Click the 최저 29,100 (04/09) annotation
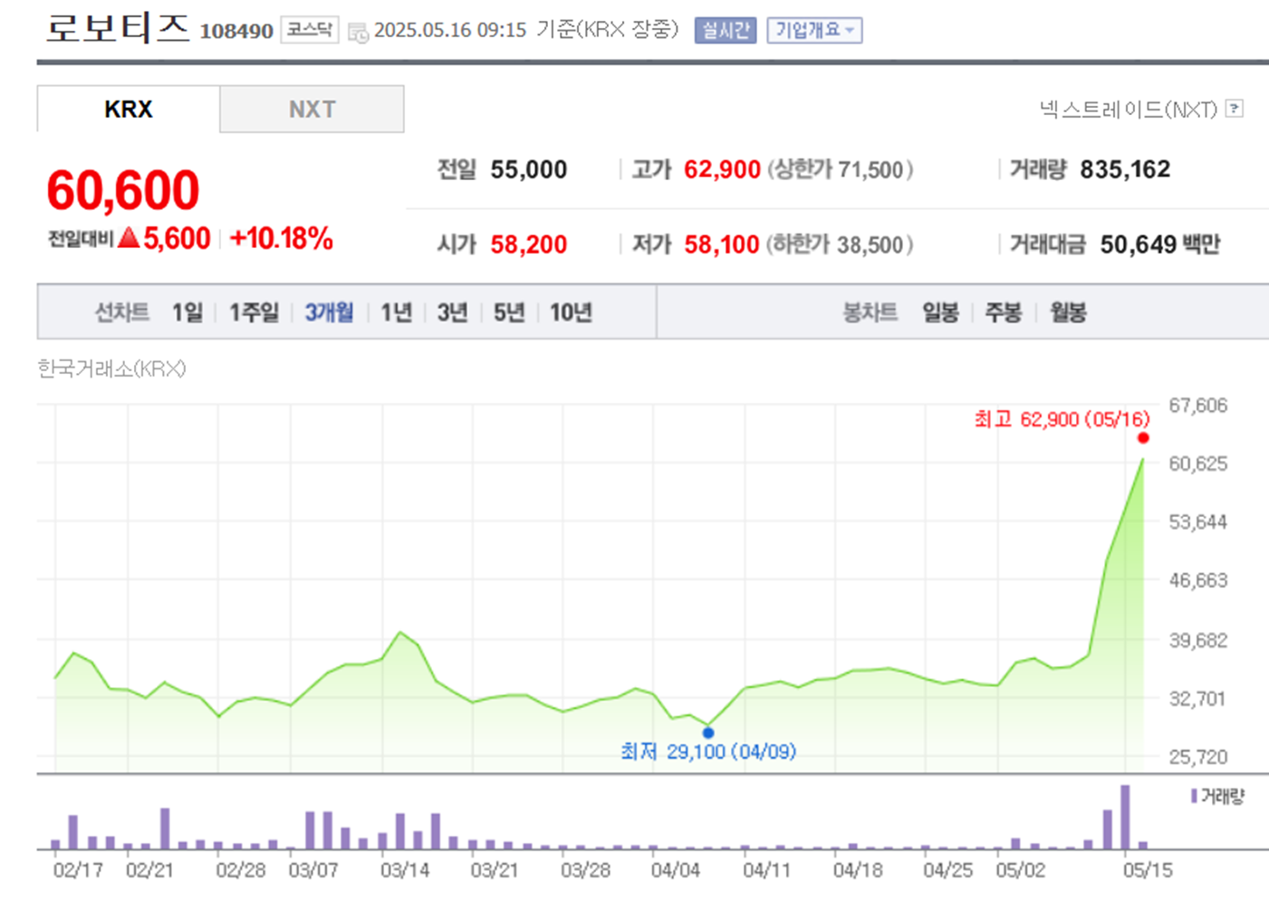This screenshot has height=900, width=1269. coord(708,752)
